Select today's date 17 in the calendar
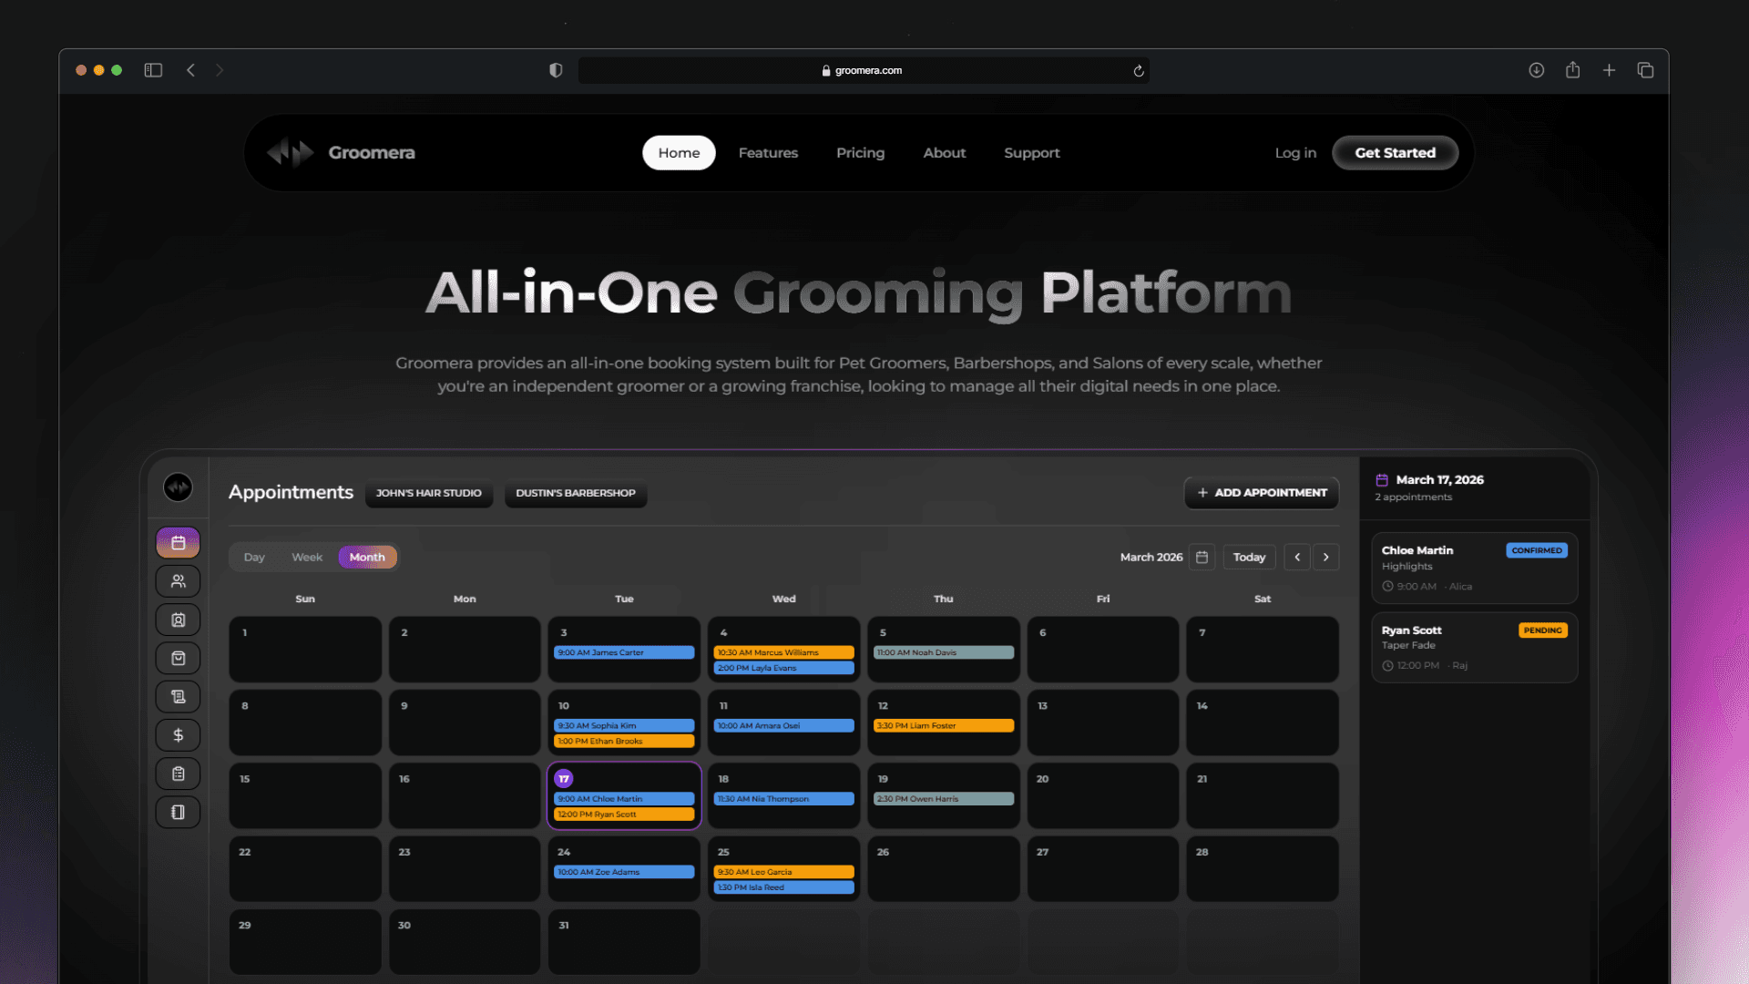 click(x=564, y=779)
